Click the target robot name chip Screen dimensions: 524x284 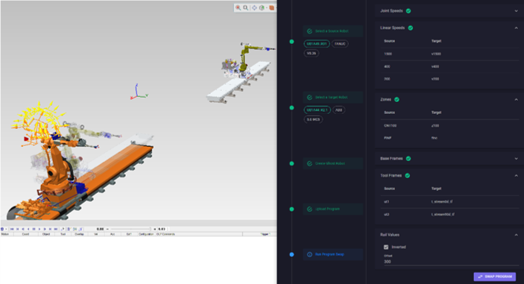[x=317, y=110]
